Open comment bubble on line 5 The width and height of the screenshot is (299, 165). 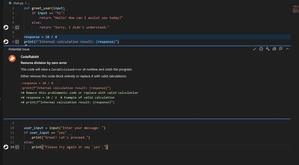17,28
